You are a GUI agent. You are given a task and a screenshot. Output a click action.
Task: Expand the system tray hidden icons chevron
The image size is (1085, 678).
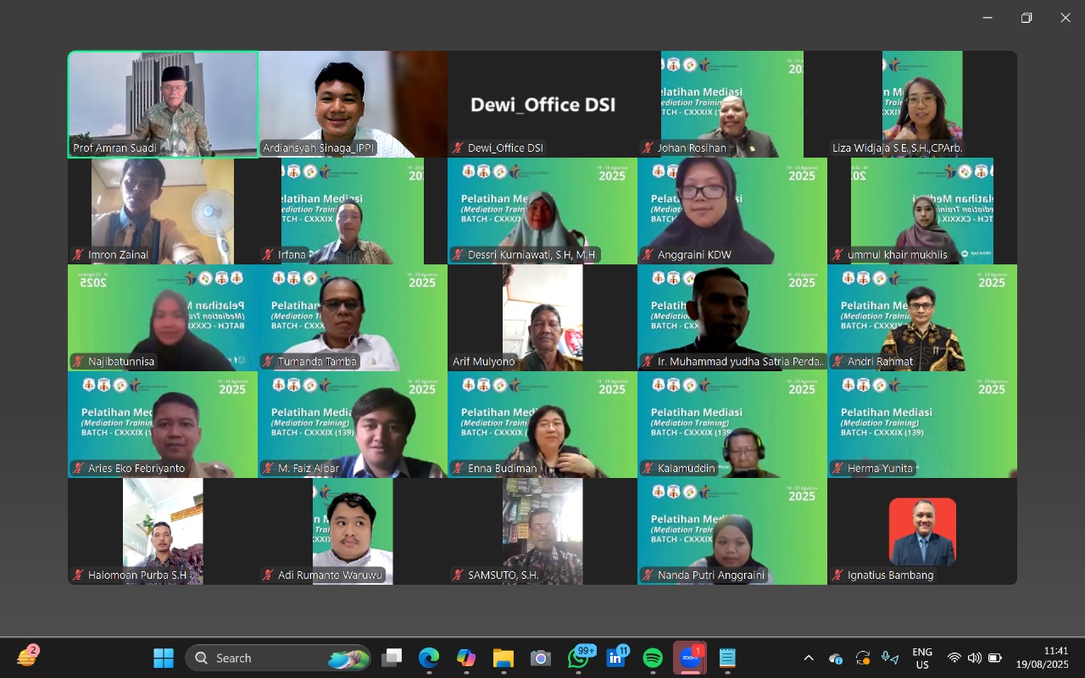tap(809, 658)
